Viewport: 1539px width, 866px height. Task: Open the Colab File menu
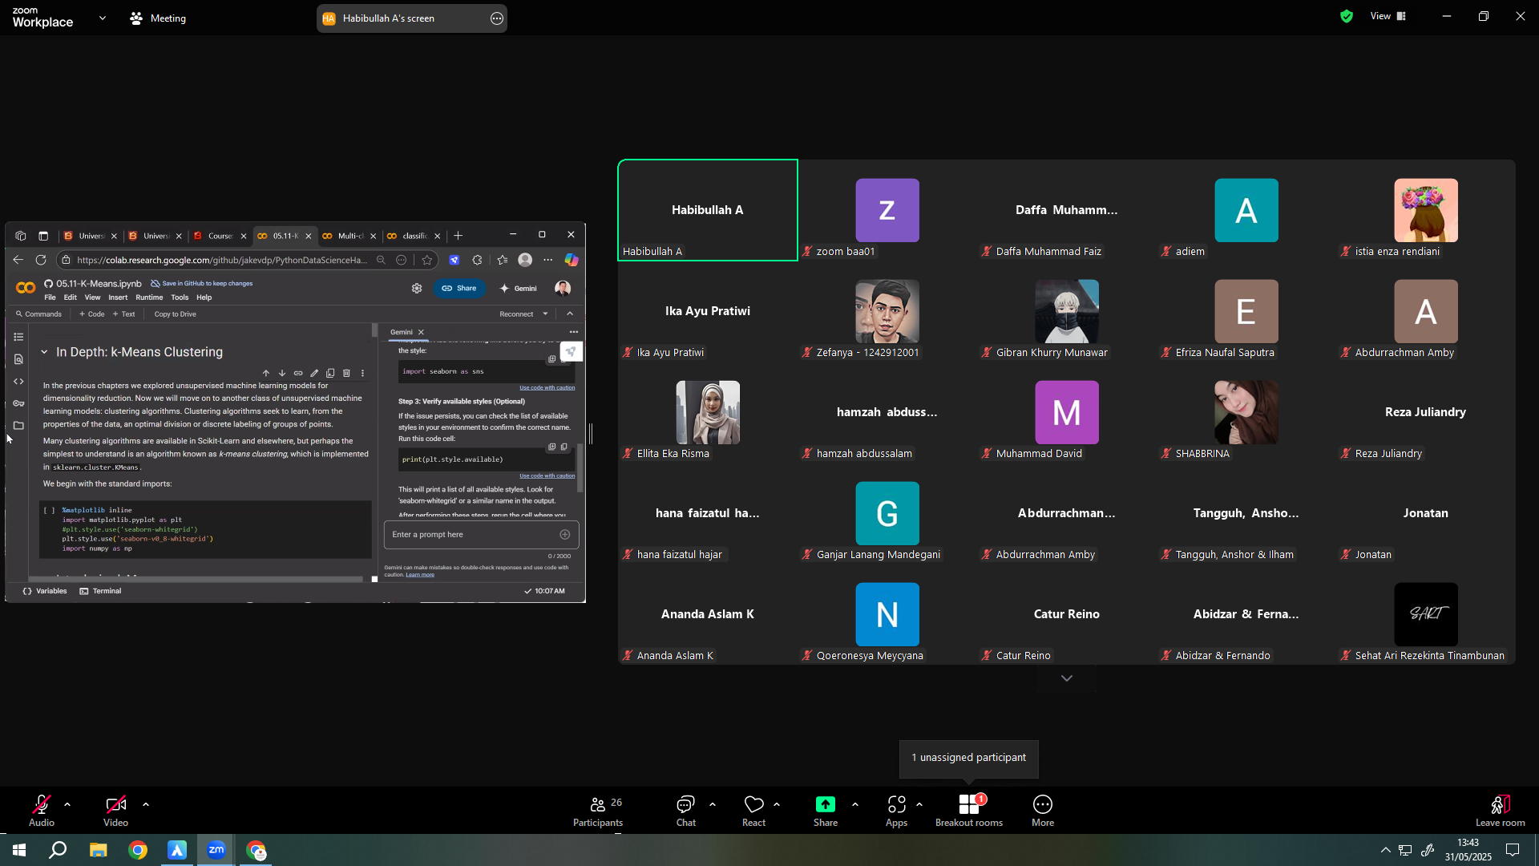tap(50, 297)
